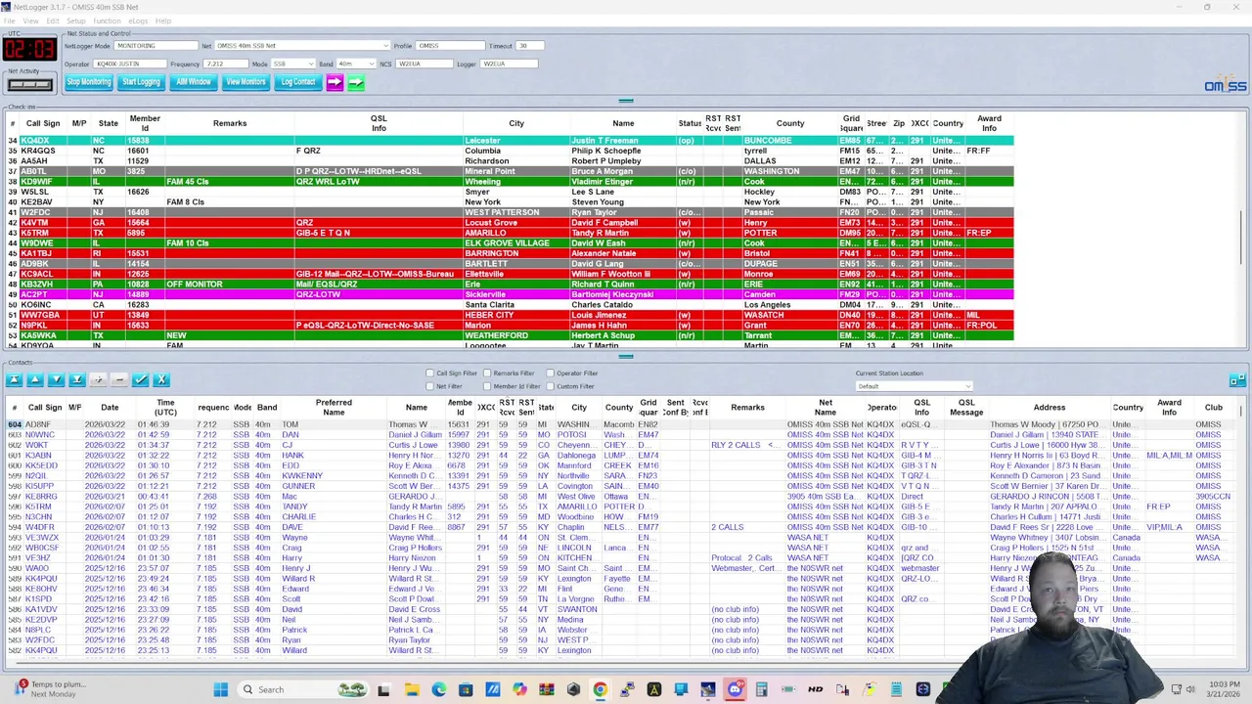Image resolution: width=1252 pixels, height=704 pixels.
Task: Open the weather widget on the taskbar
Action: (51, 689)
